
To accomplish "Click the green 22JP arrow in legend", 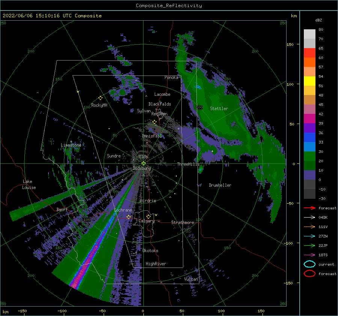I will [309, 245].
